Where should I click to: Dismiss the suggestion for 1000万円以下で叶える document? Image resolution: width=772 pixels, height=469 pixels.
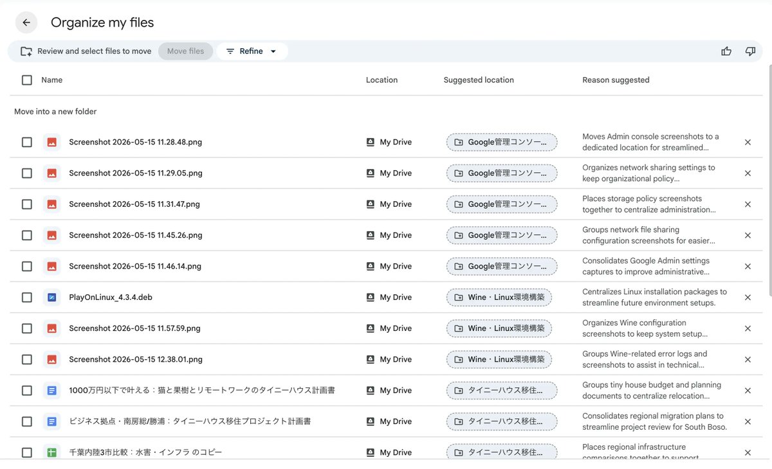pos(748,391)
